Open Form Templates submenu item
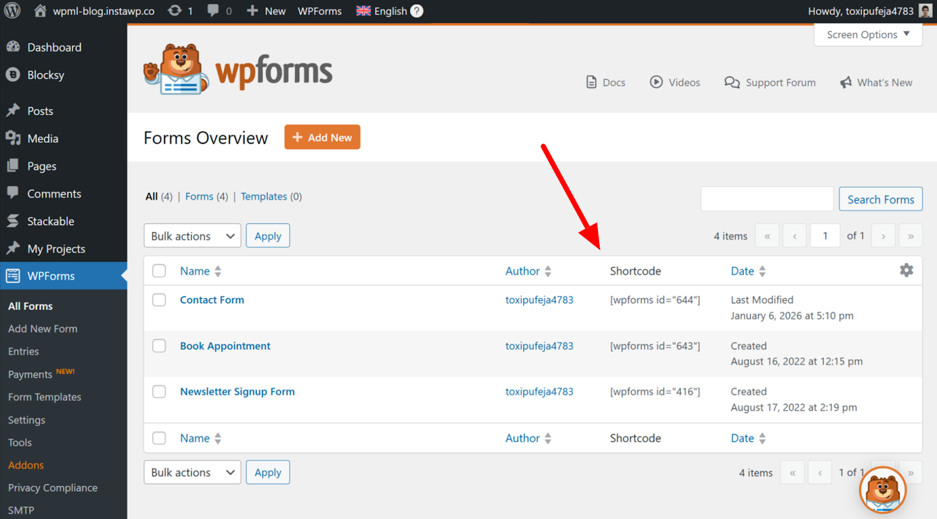The image size is (937, 519). [x=45, y=397]
